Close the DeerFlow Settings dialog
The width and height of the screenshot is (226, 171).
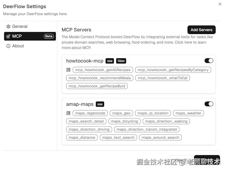(x=220, y=4)
